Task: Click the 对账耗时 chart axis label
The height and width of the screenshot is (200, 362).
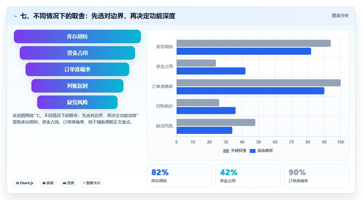Action: tap(165, 106)
